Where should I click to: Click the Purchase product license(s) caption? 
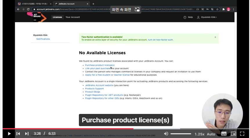pos(126,120)
